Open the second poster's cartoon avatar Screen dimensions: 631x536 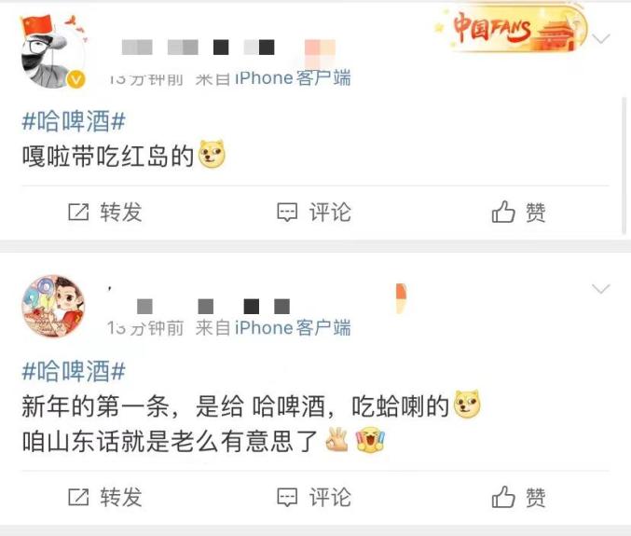[x=53, y=306]
